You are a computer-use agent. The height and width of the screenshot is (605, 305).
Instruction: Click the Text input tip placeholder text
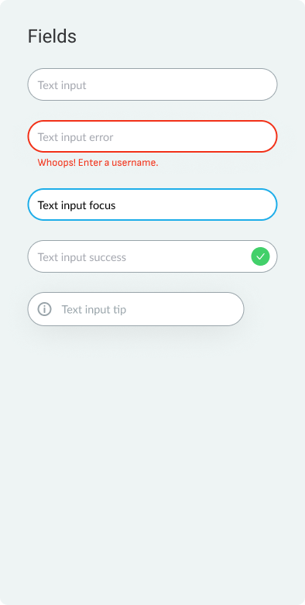(94, 310)
